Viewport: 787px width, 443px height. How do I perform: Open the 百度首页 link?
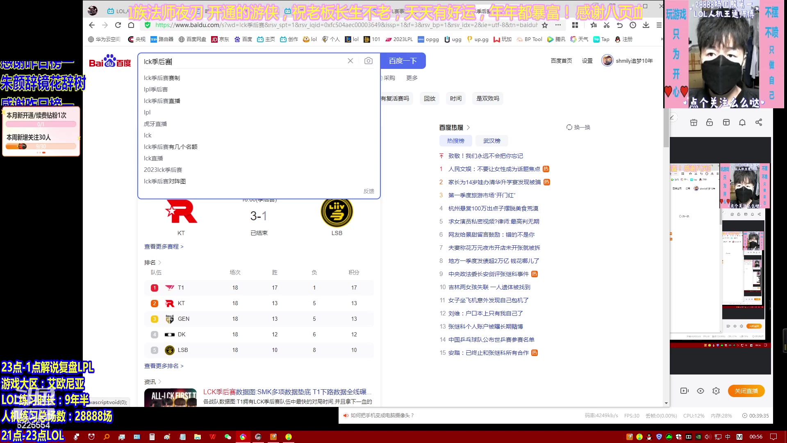561,61
